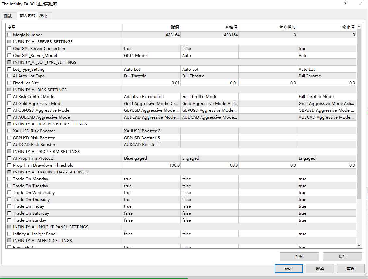The height and width of the screenshot is (279, 368).
Task: Click the 加载 load button
Action: click(x=299, y=257)
